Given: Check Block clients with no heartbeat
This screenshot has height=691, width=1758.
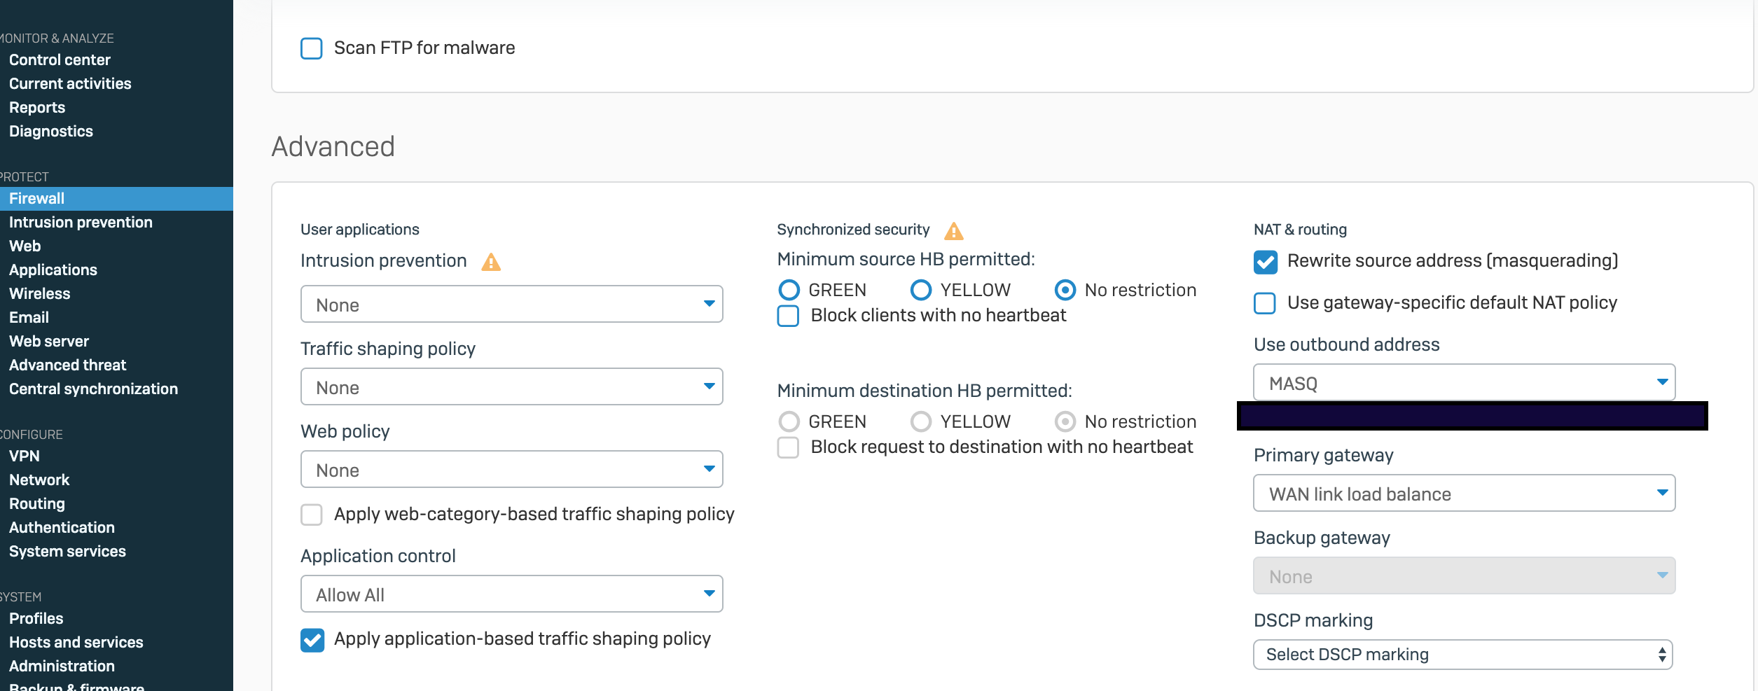Looking at the screenshot, I should pos(788,316).
